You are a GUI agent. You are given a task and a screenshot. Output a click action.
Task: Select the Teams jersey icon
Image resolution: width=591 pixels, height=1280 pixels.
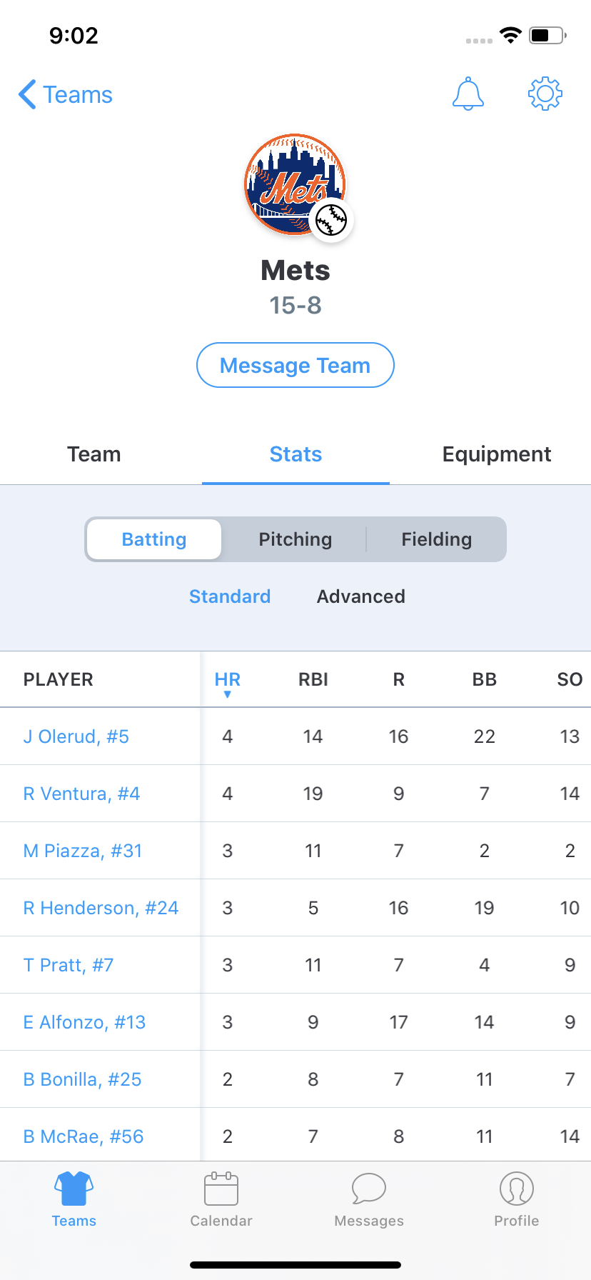coord(74,1189)
